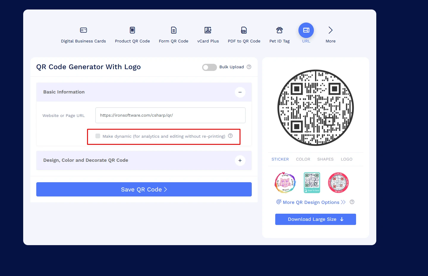This screenshot has height=276, width=428.
Task: Choose the Product QR Code icon
Action: (x=132, y=30)
